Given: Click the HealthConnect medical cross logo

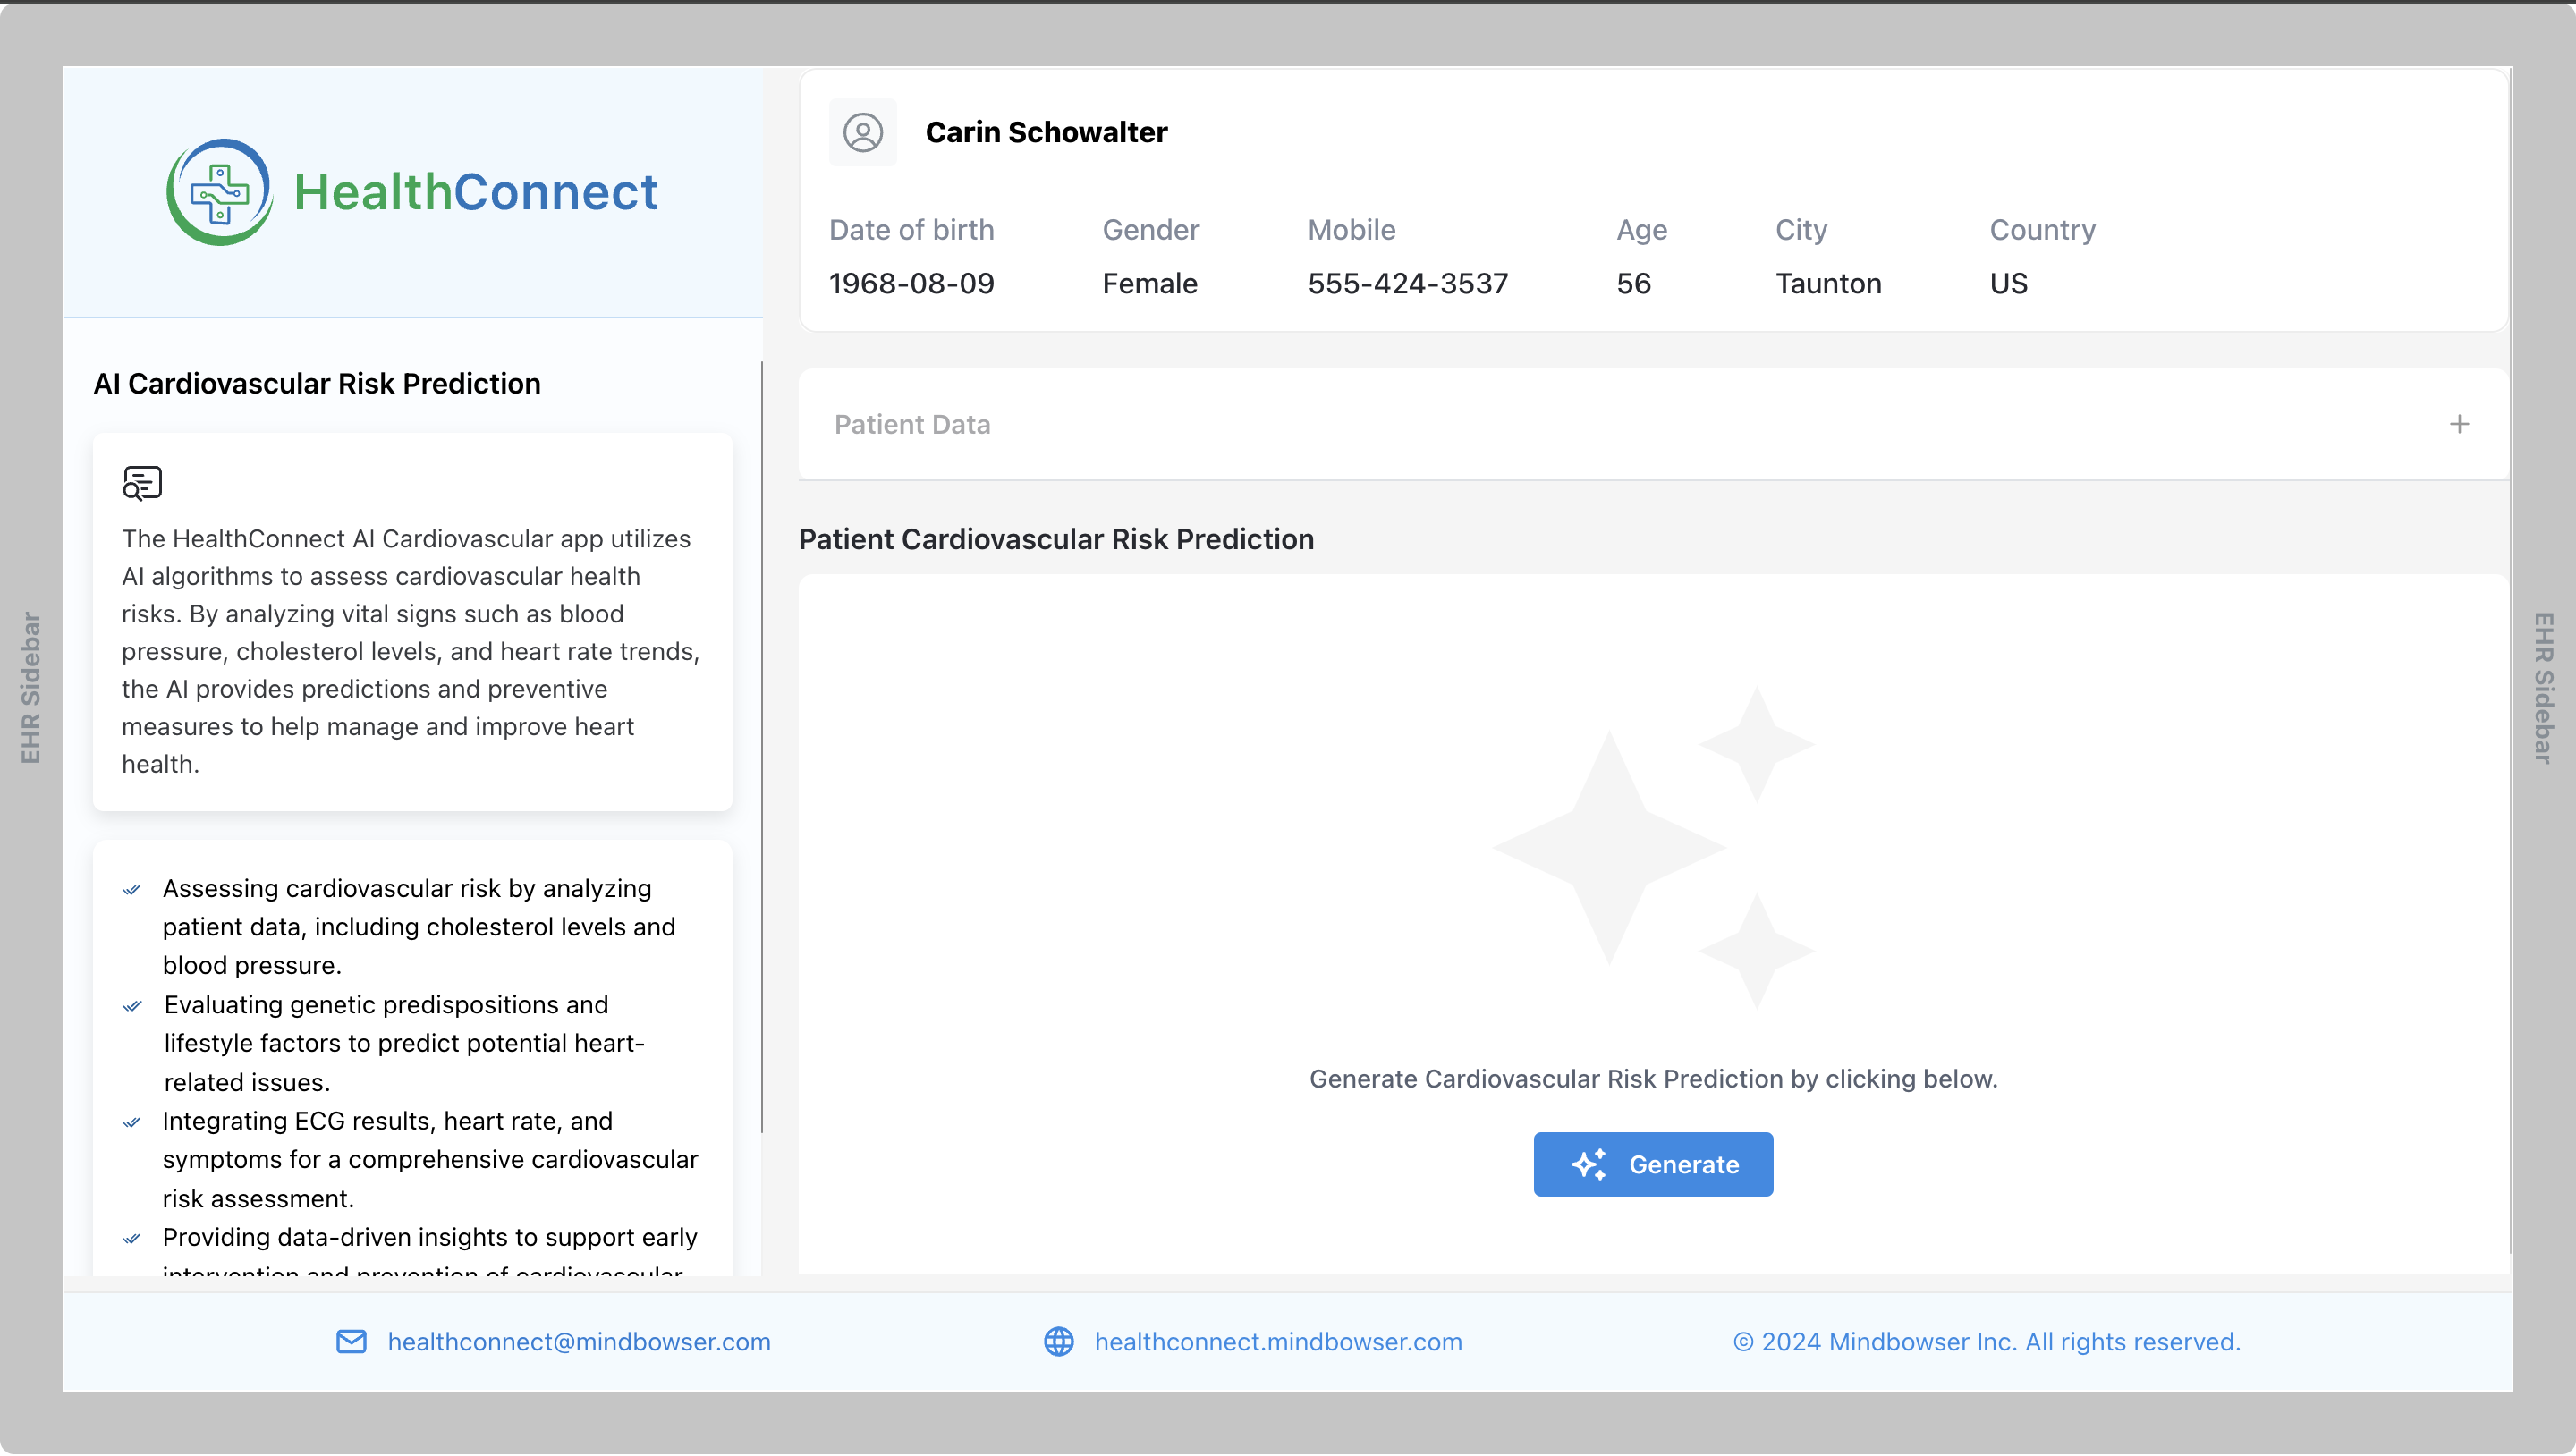Looking at the screenshot, I should (219, 192).
